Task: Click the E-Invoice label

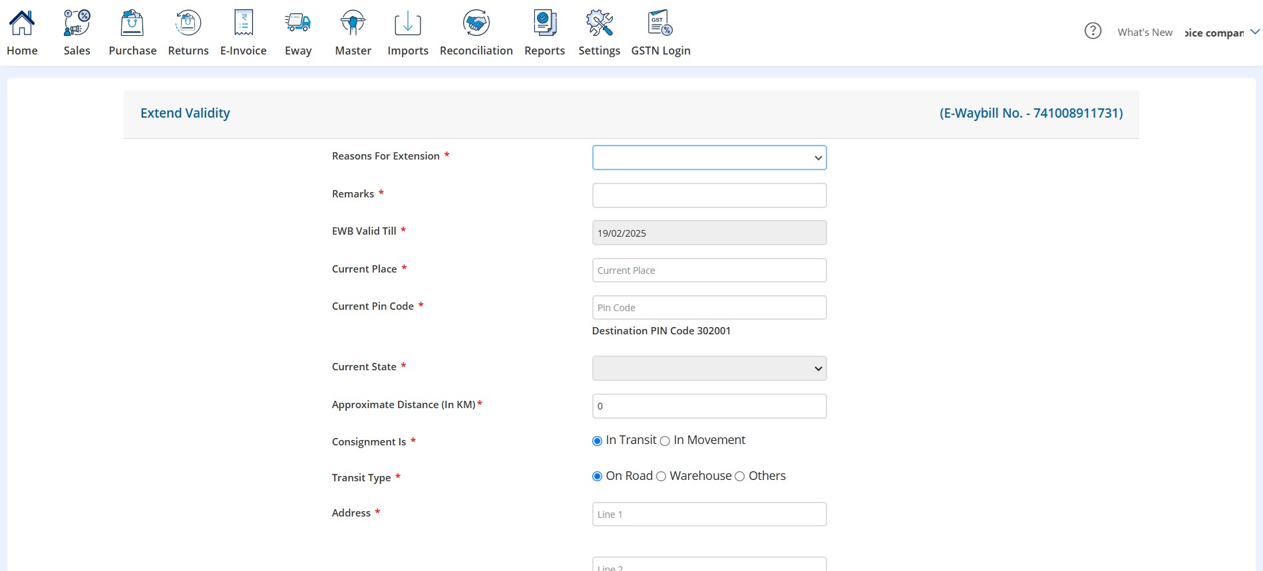Action: point(244,51)
